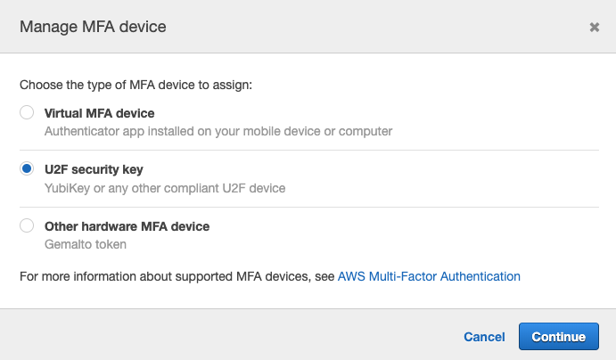The image size is (616, 360).
Task: Click the word "YubiKey" in second option description
Action: pos(69,188)
